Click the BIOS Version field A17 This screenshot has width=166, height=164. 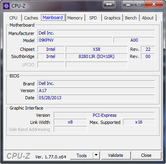coord(96,91)
